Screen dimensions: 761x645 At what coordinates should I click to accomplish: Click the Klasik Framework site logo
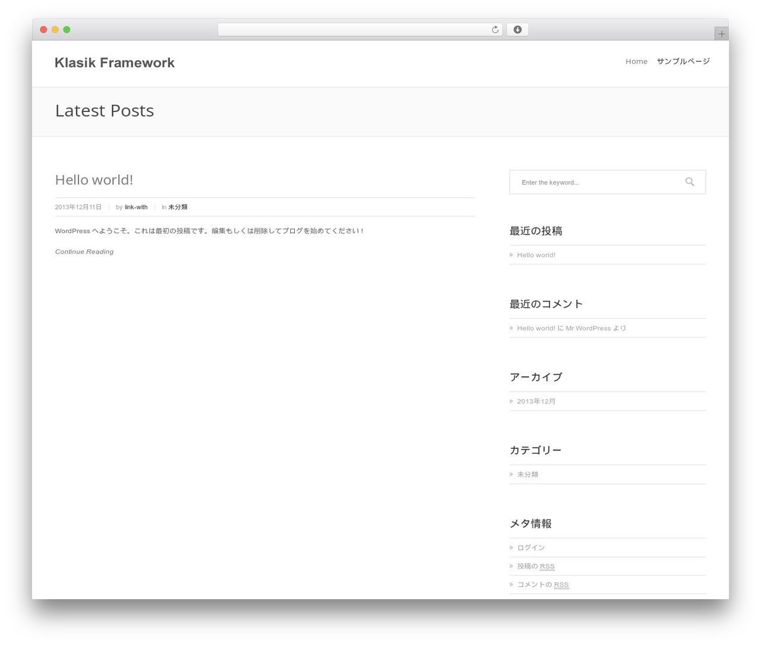click(115, 62)
